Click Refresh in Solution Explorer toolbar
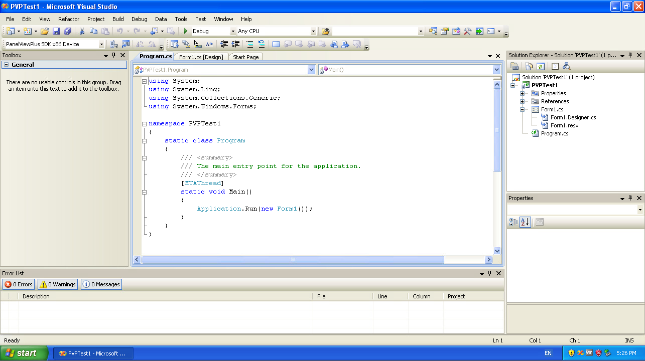The height and width of the screenshot is (361, 645). point(540,66)
